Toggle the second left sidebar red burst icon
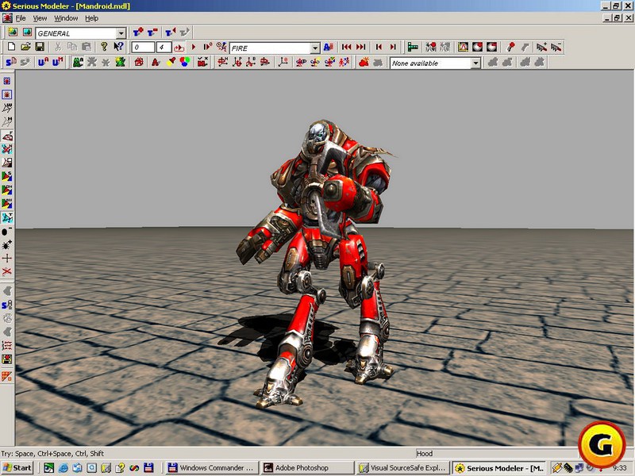This screenshot has width=635, height=476. [7, 94]
